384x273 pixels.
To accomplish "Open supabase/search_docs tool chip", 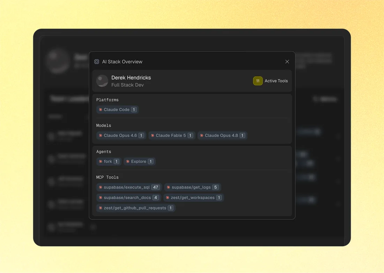I will tap(128, 198).
